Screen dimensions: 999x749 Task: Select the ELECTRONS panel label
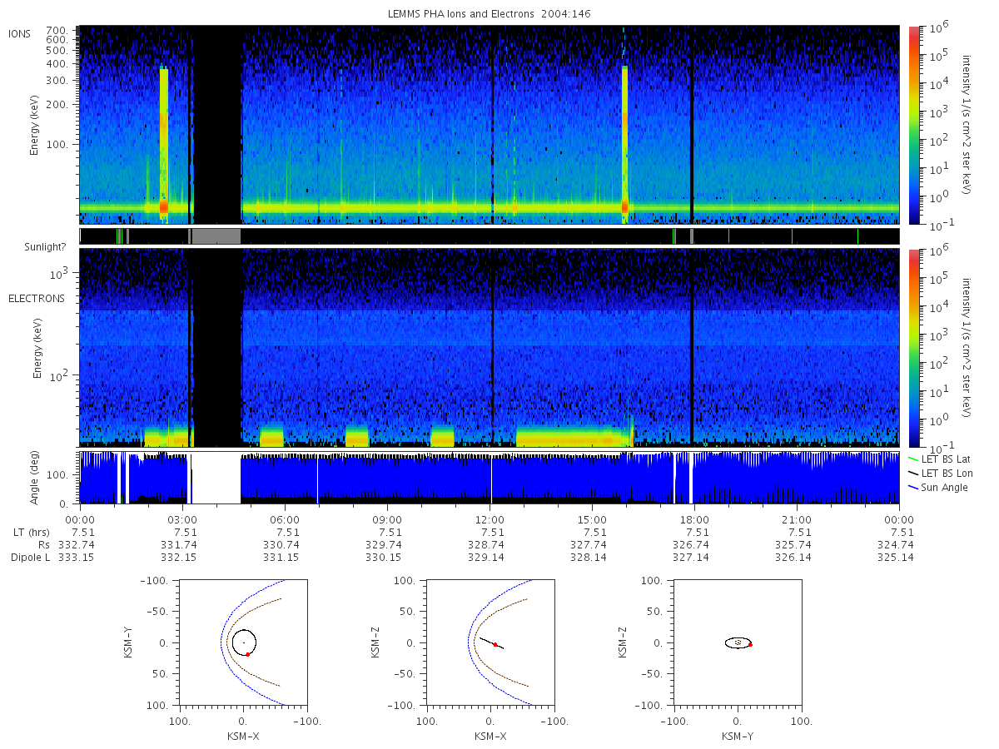[x=37, y=298]
